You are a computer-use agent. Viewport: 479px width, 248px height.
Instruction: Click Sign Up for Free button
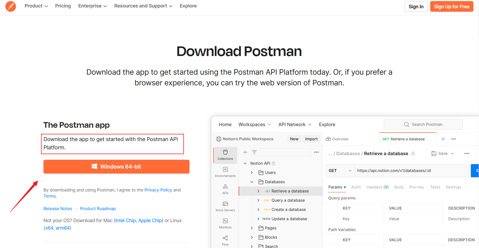(x=452, y=6)
